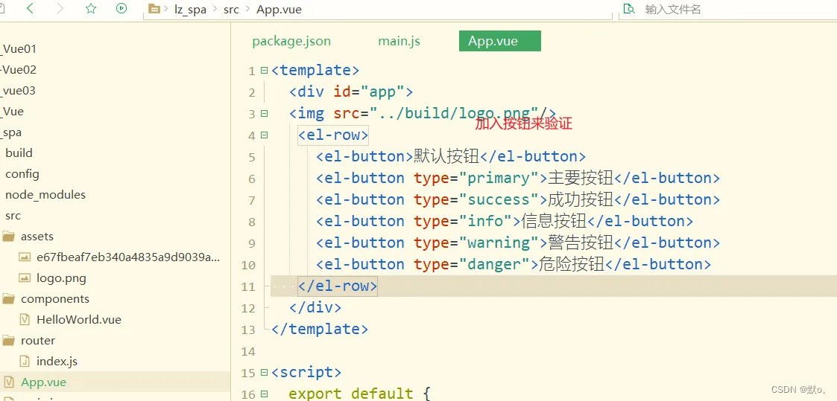This screenshot has height=401, width=837.
Task: Switch to the package.json tab
Action: (x=291, y=42)
